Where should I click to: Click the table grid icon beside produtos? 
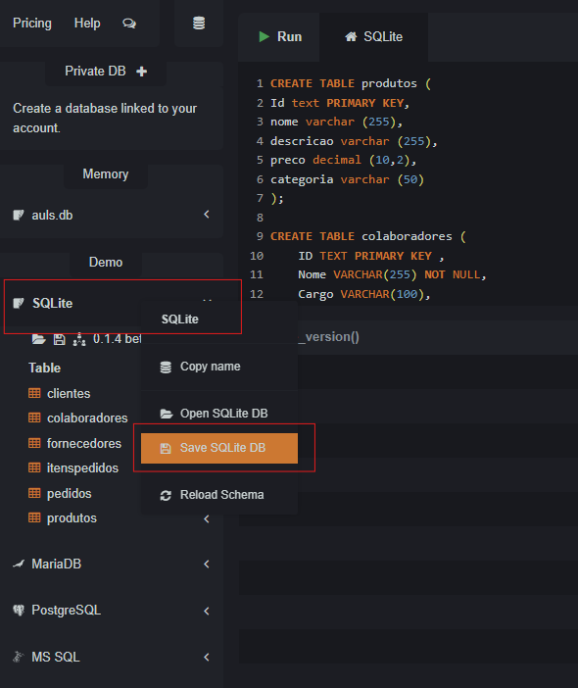coord(34,517)
